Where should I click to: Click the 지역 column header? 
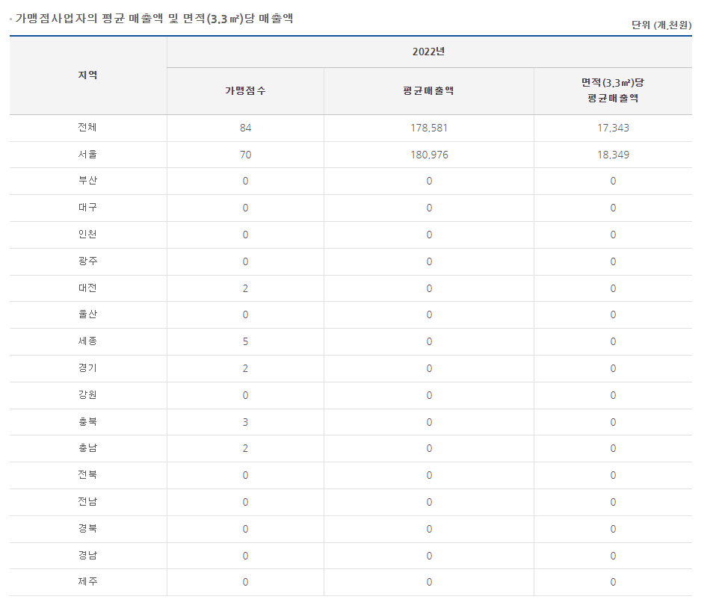click(x=87, y=75)
